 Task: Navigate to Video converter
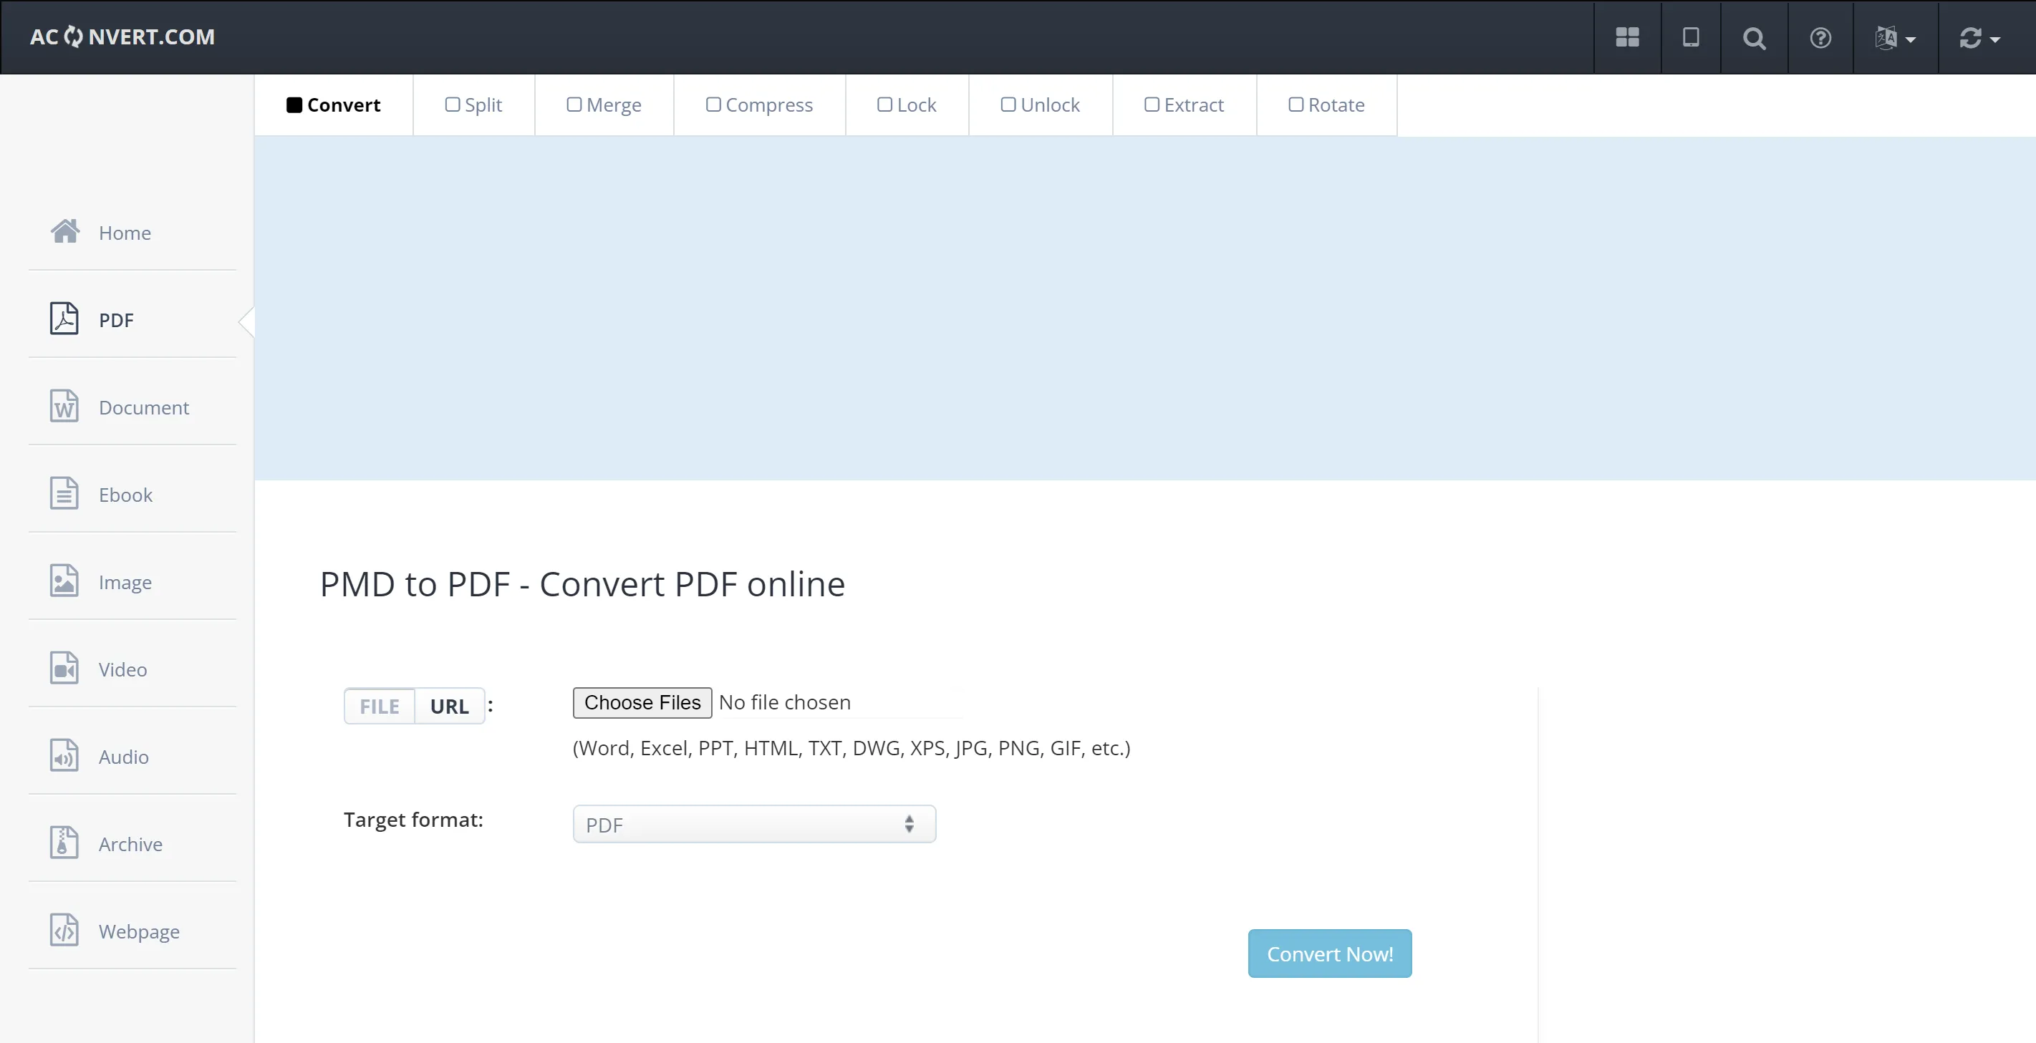point(122,669)
